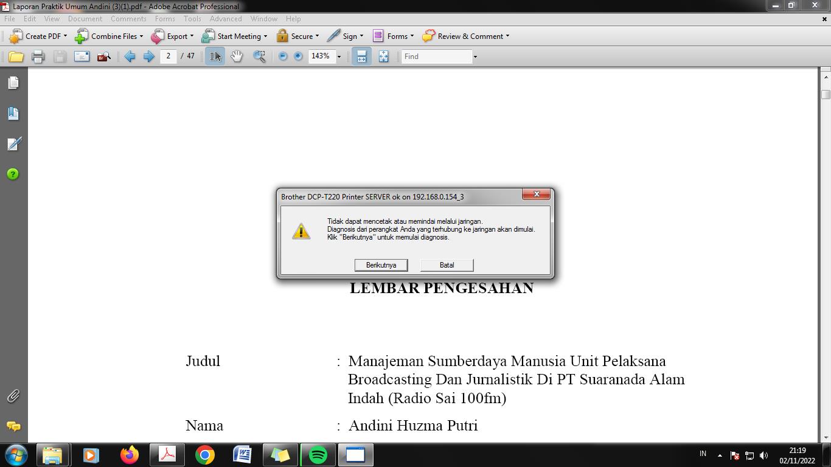
Task: Toggle the Select tool
Action: (x=215, y=57)
